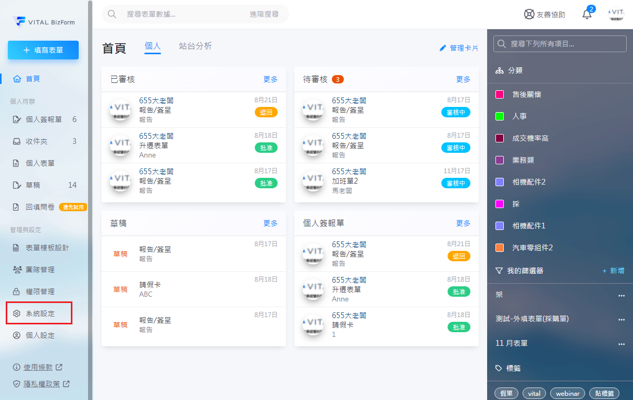This screenshot has width=633, height=400.
Task: Switch to the 站台分析 tab
Action: (x=195, y=46)
